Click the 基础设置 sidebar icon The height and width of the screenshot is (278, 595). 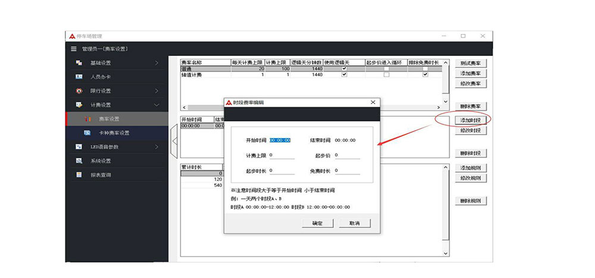[x=79, y=63]
